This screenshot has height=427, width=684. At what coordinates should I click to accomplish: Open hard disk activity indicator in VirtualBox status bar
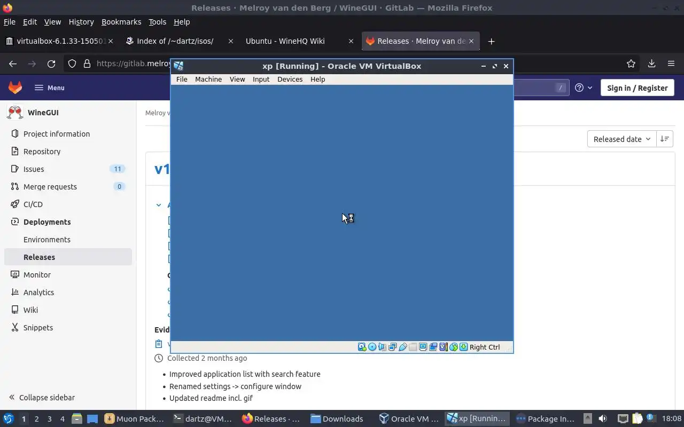362,347
